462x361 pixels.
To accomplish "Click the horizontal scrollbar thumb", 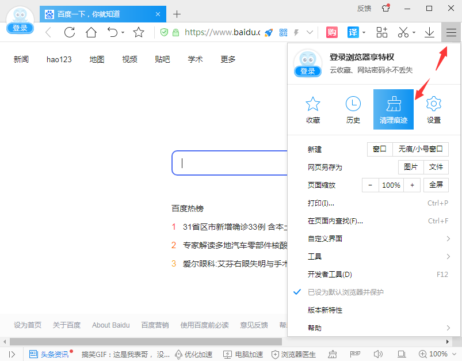I will pyautogui.click(x=146, y=341).
